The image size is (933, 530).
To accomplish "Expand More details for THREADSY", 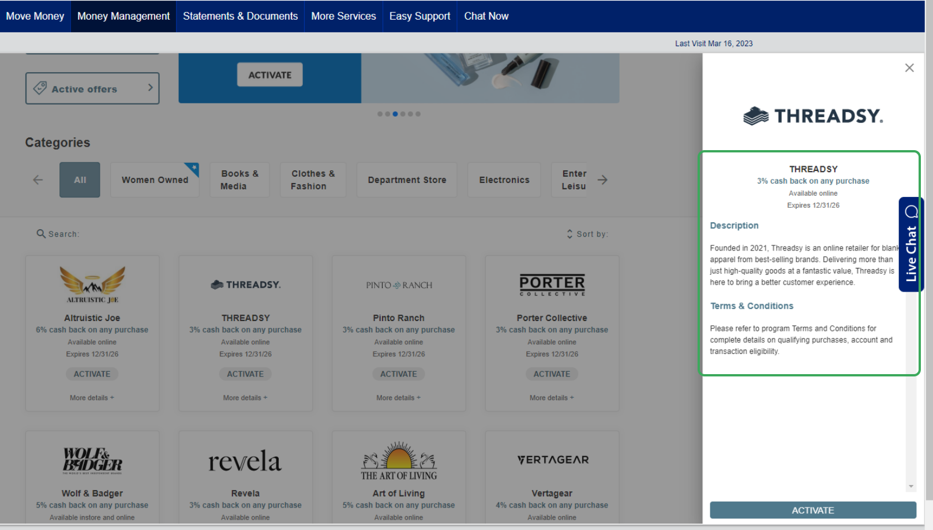I will click(245, 398).
